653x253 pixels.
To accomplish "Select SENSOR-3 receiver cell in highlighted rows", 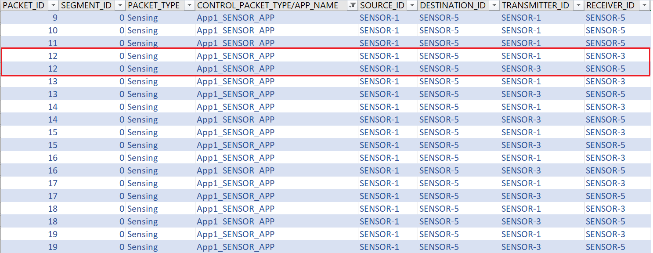I will (605, 56).
